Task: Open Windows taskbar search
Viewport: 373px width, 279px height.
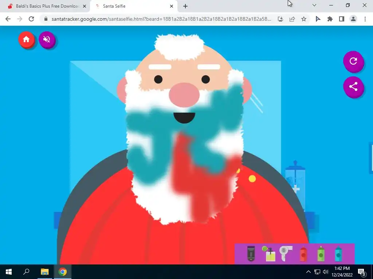Action: coord(26,272)
